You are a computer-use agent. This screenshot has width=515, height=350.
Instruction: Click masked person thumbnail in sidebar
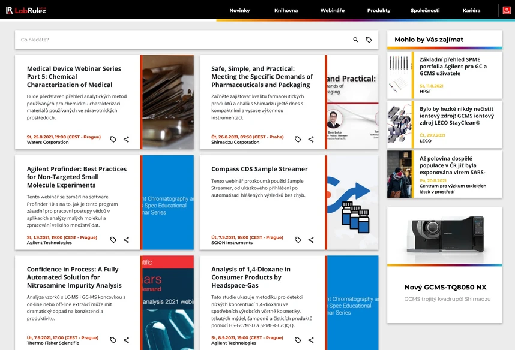(399, 174)
